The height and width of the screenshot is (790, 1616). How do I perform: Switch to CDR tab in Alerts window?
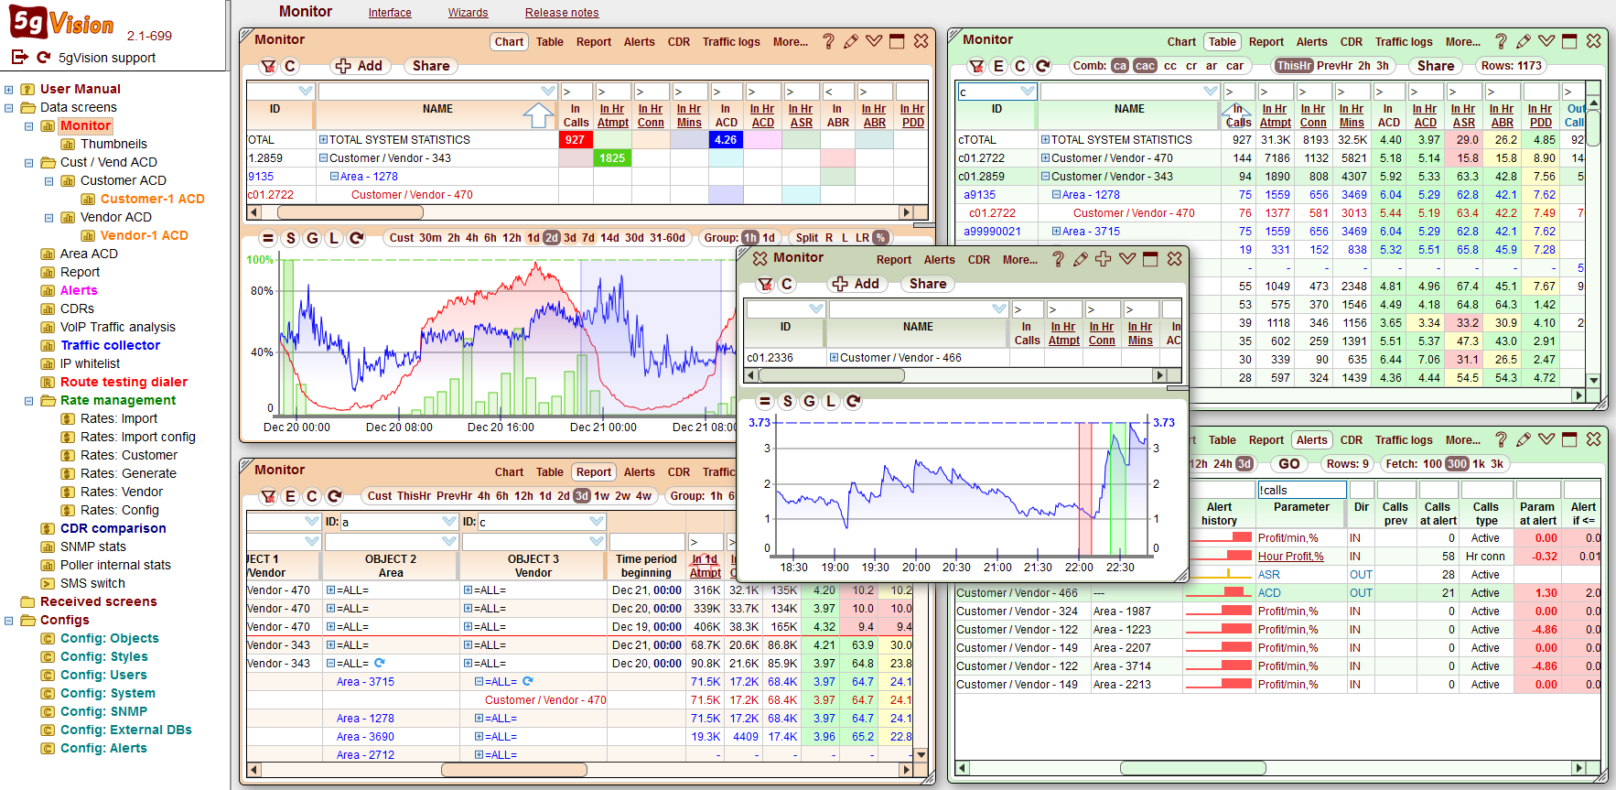click(1352, 440)
